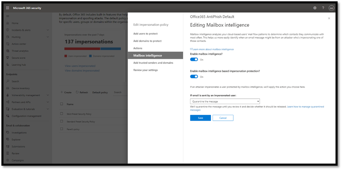Image resolution: width=342 pixels, height=170 pixels.
Task: Click the Create policy button
Action: click(x=66, y=92)
